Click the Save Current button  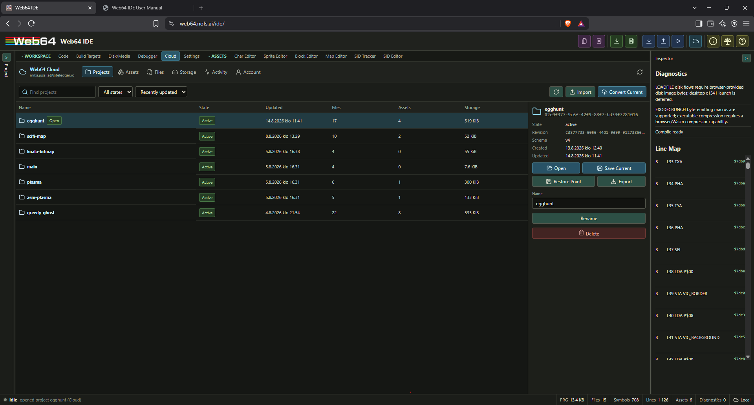pyautogui.click(x=614, y=168)
